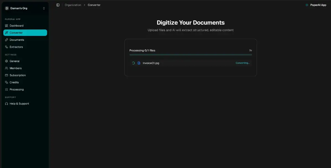Expand the Daman's Org switcher
Viewport: 331px width, 168px height.
click(44, 8)
